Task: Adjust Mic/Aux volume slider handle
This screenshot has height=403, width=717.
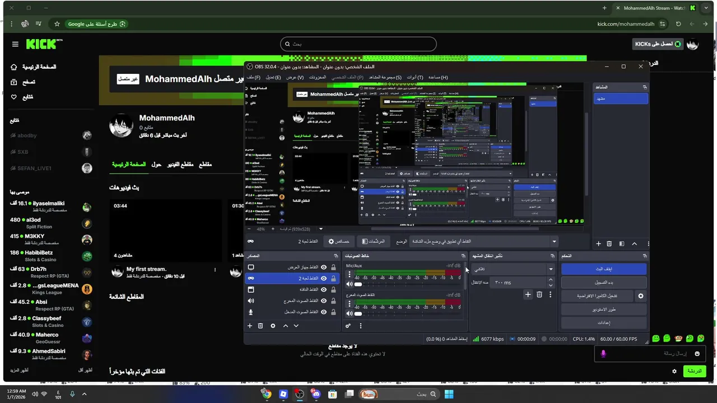Action: tap(358, 284)
